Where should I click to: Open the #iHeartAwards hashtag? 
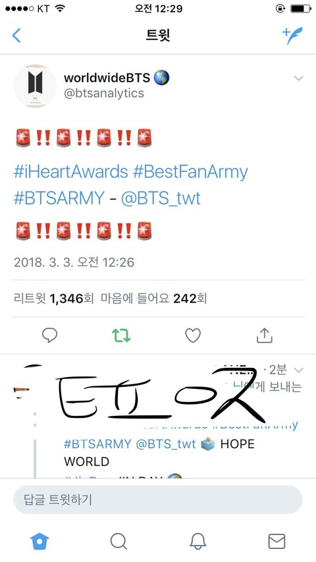coord(70,172)
